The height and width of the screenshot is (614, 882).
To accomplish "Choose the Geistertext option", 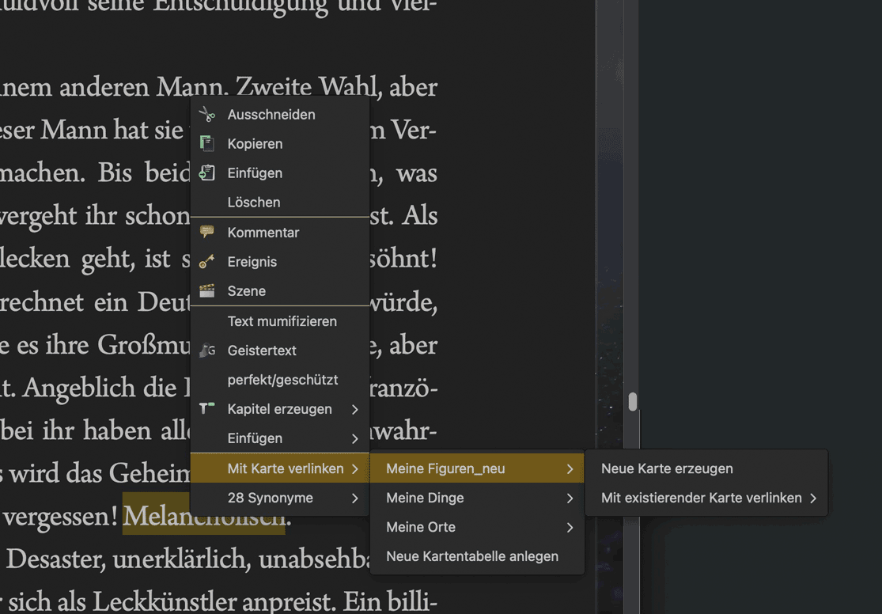I will pyautogui.click(x=279, y=351).
